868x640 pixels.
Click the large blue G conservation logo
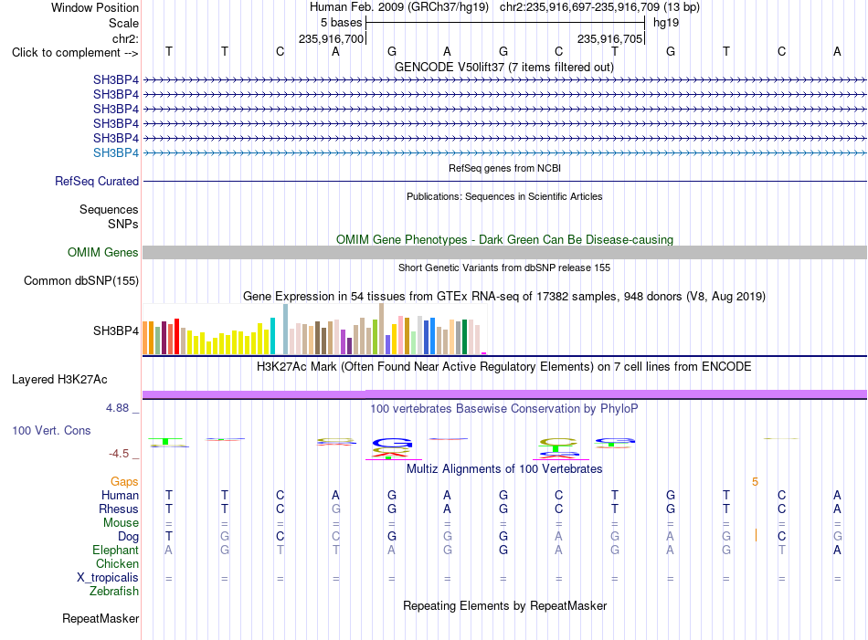click(393, 443)
